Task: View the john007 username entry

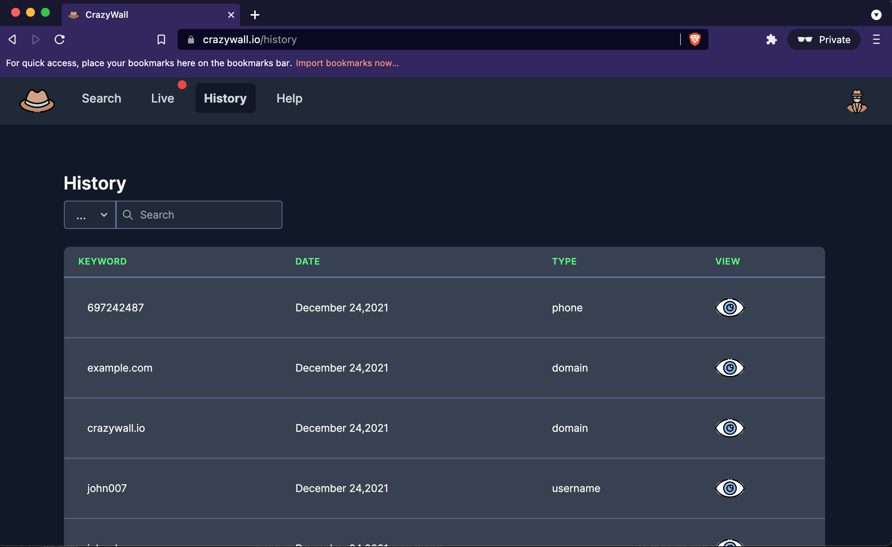Action: 730,488
